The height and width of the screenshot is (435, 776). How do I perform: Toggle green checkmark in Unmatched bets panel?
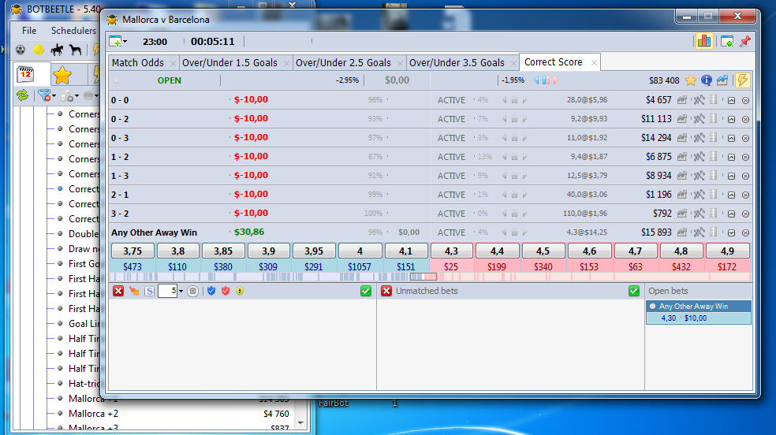tap(634, 291)
